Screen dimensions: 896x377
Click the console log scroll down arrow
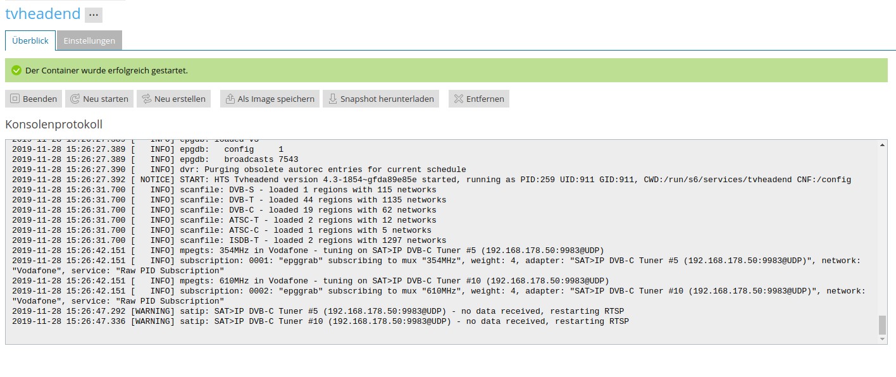tap(883, 340)
